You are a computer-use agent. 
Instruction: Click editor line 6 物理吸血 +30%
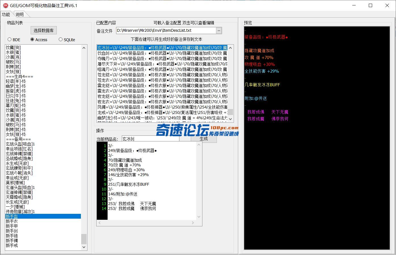[x=126, y=170]
